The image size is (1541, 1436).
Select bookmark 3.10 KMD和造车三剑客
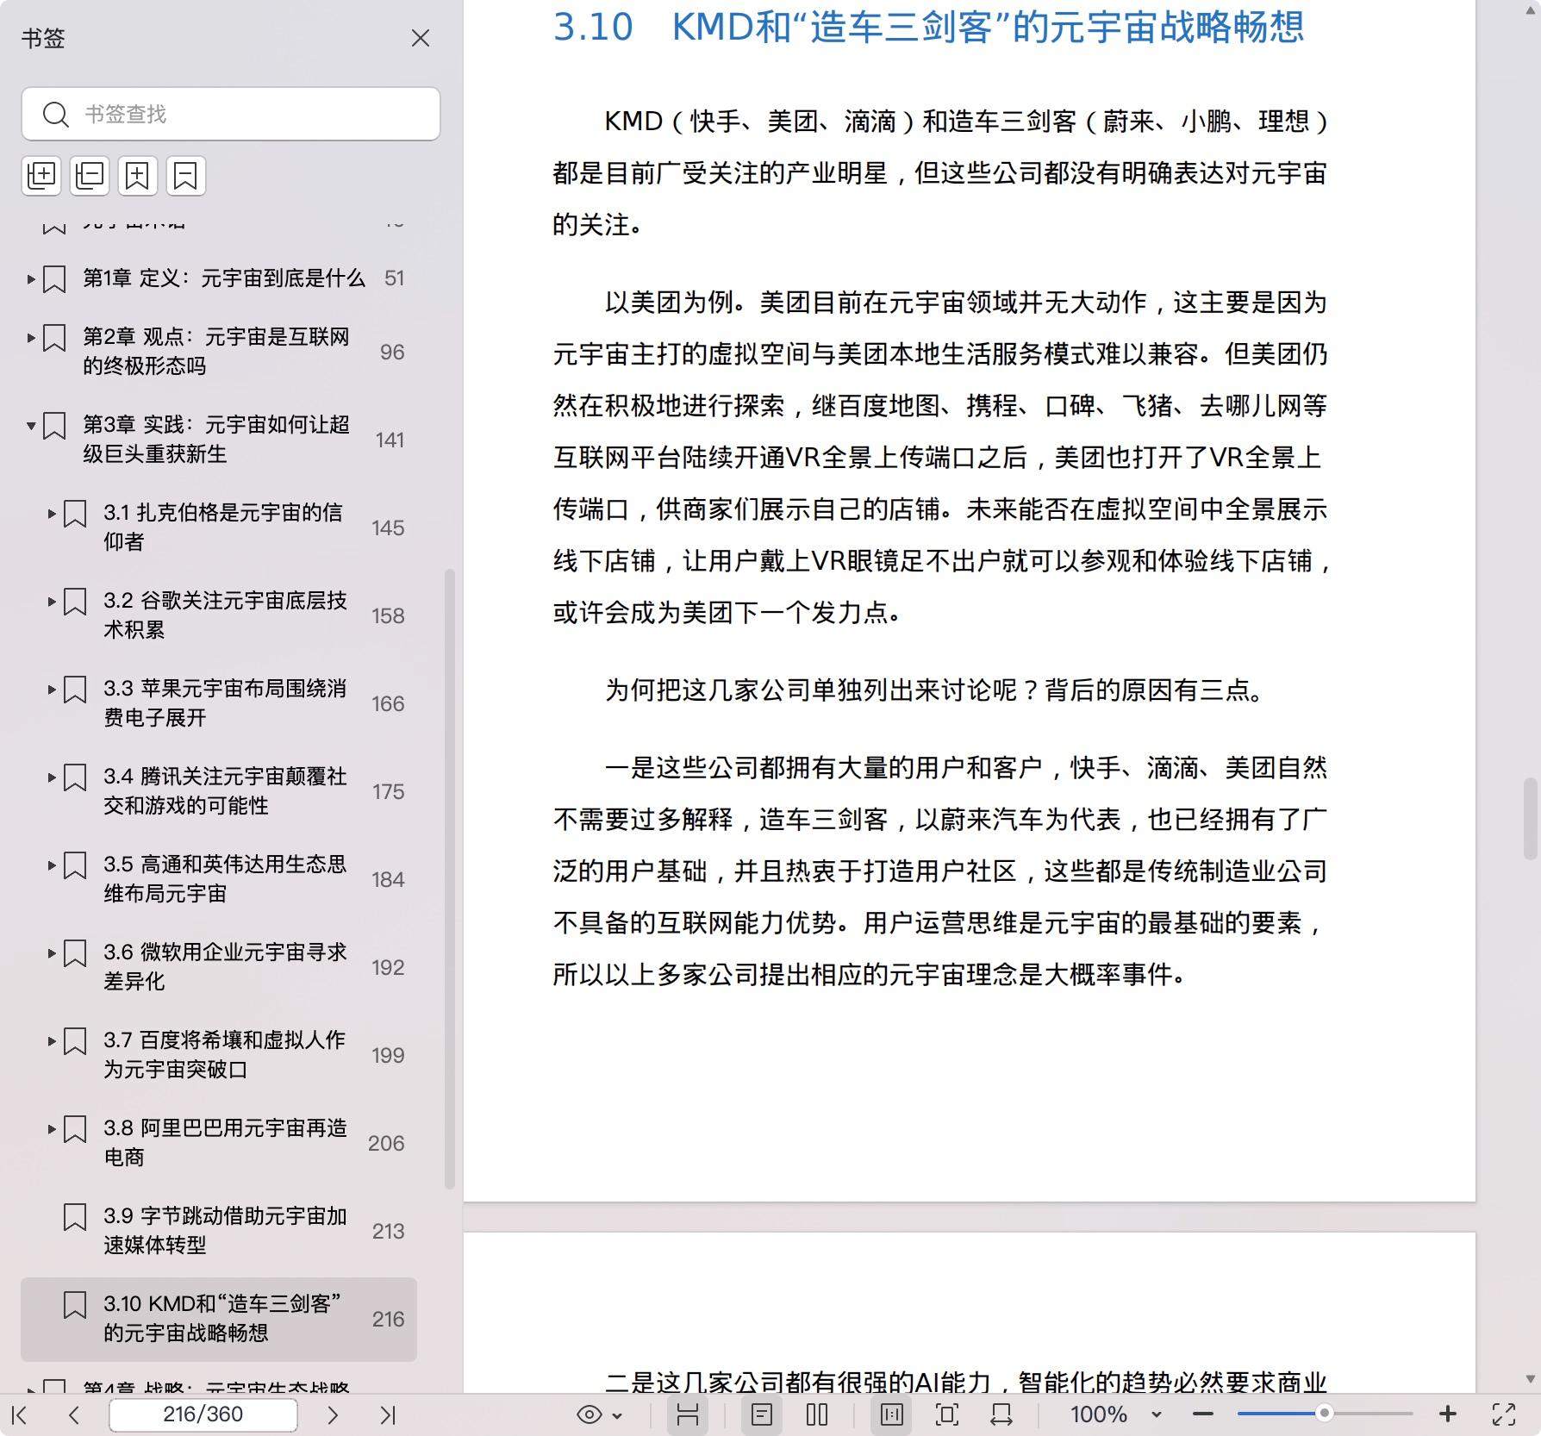click(219, 1319)
